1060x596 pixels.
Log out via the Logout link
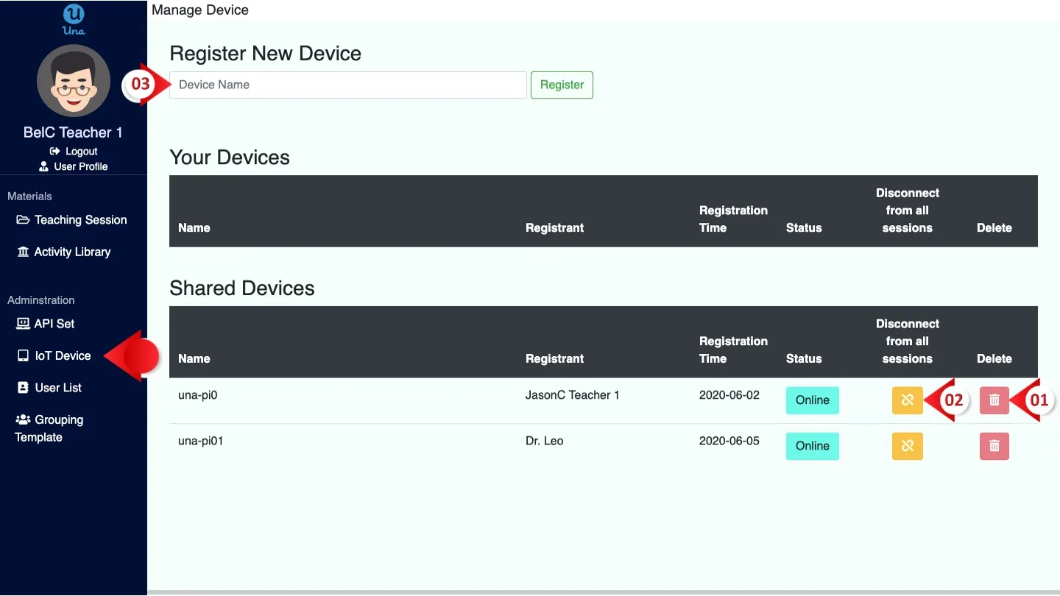pos(74,151)
